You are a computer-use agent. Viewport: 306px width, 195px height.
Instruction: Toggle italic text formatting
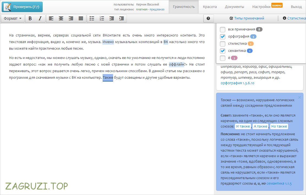[x=40, y=18]
